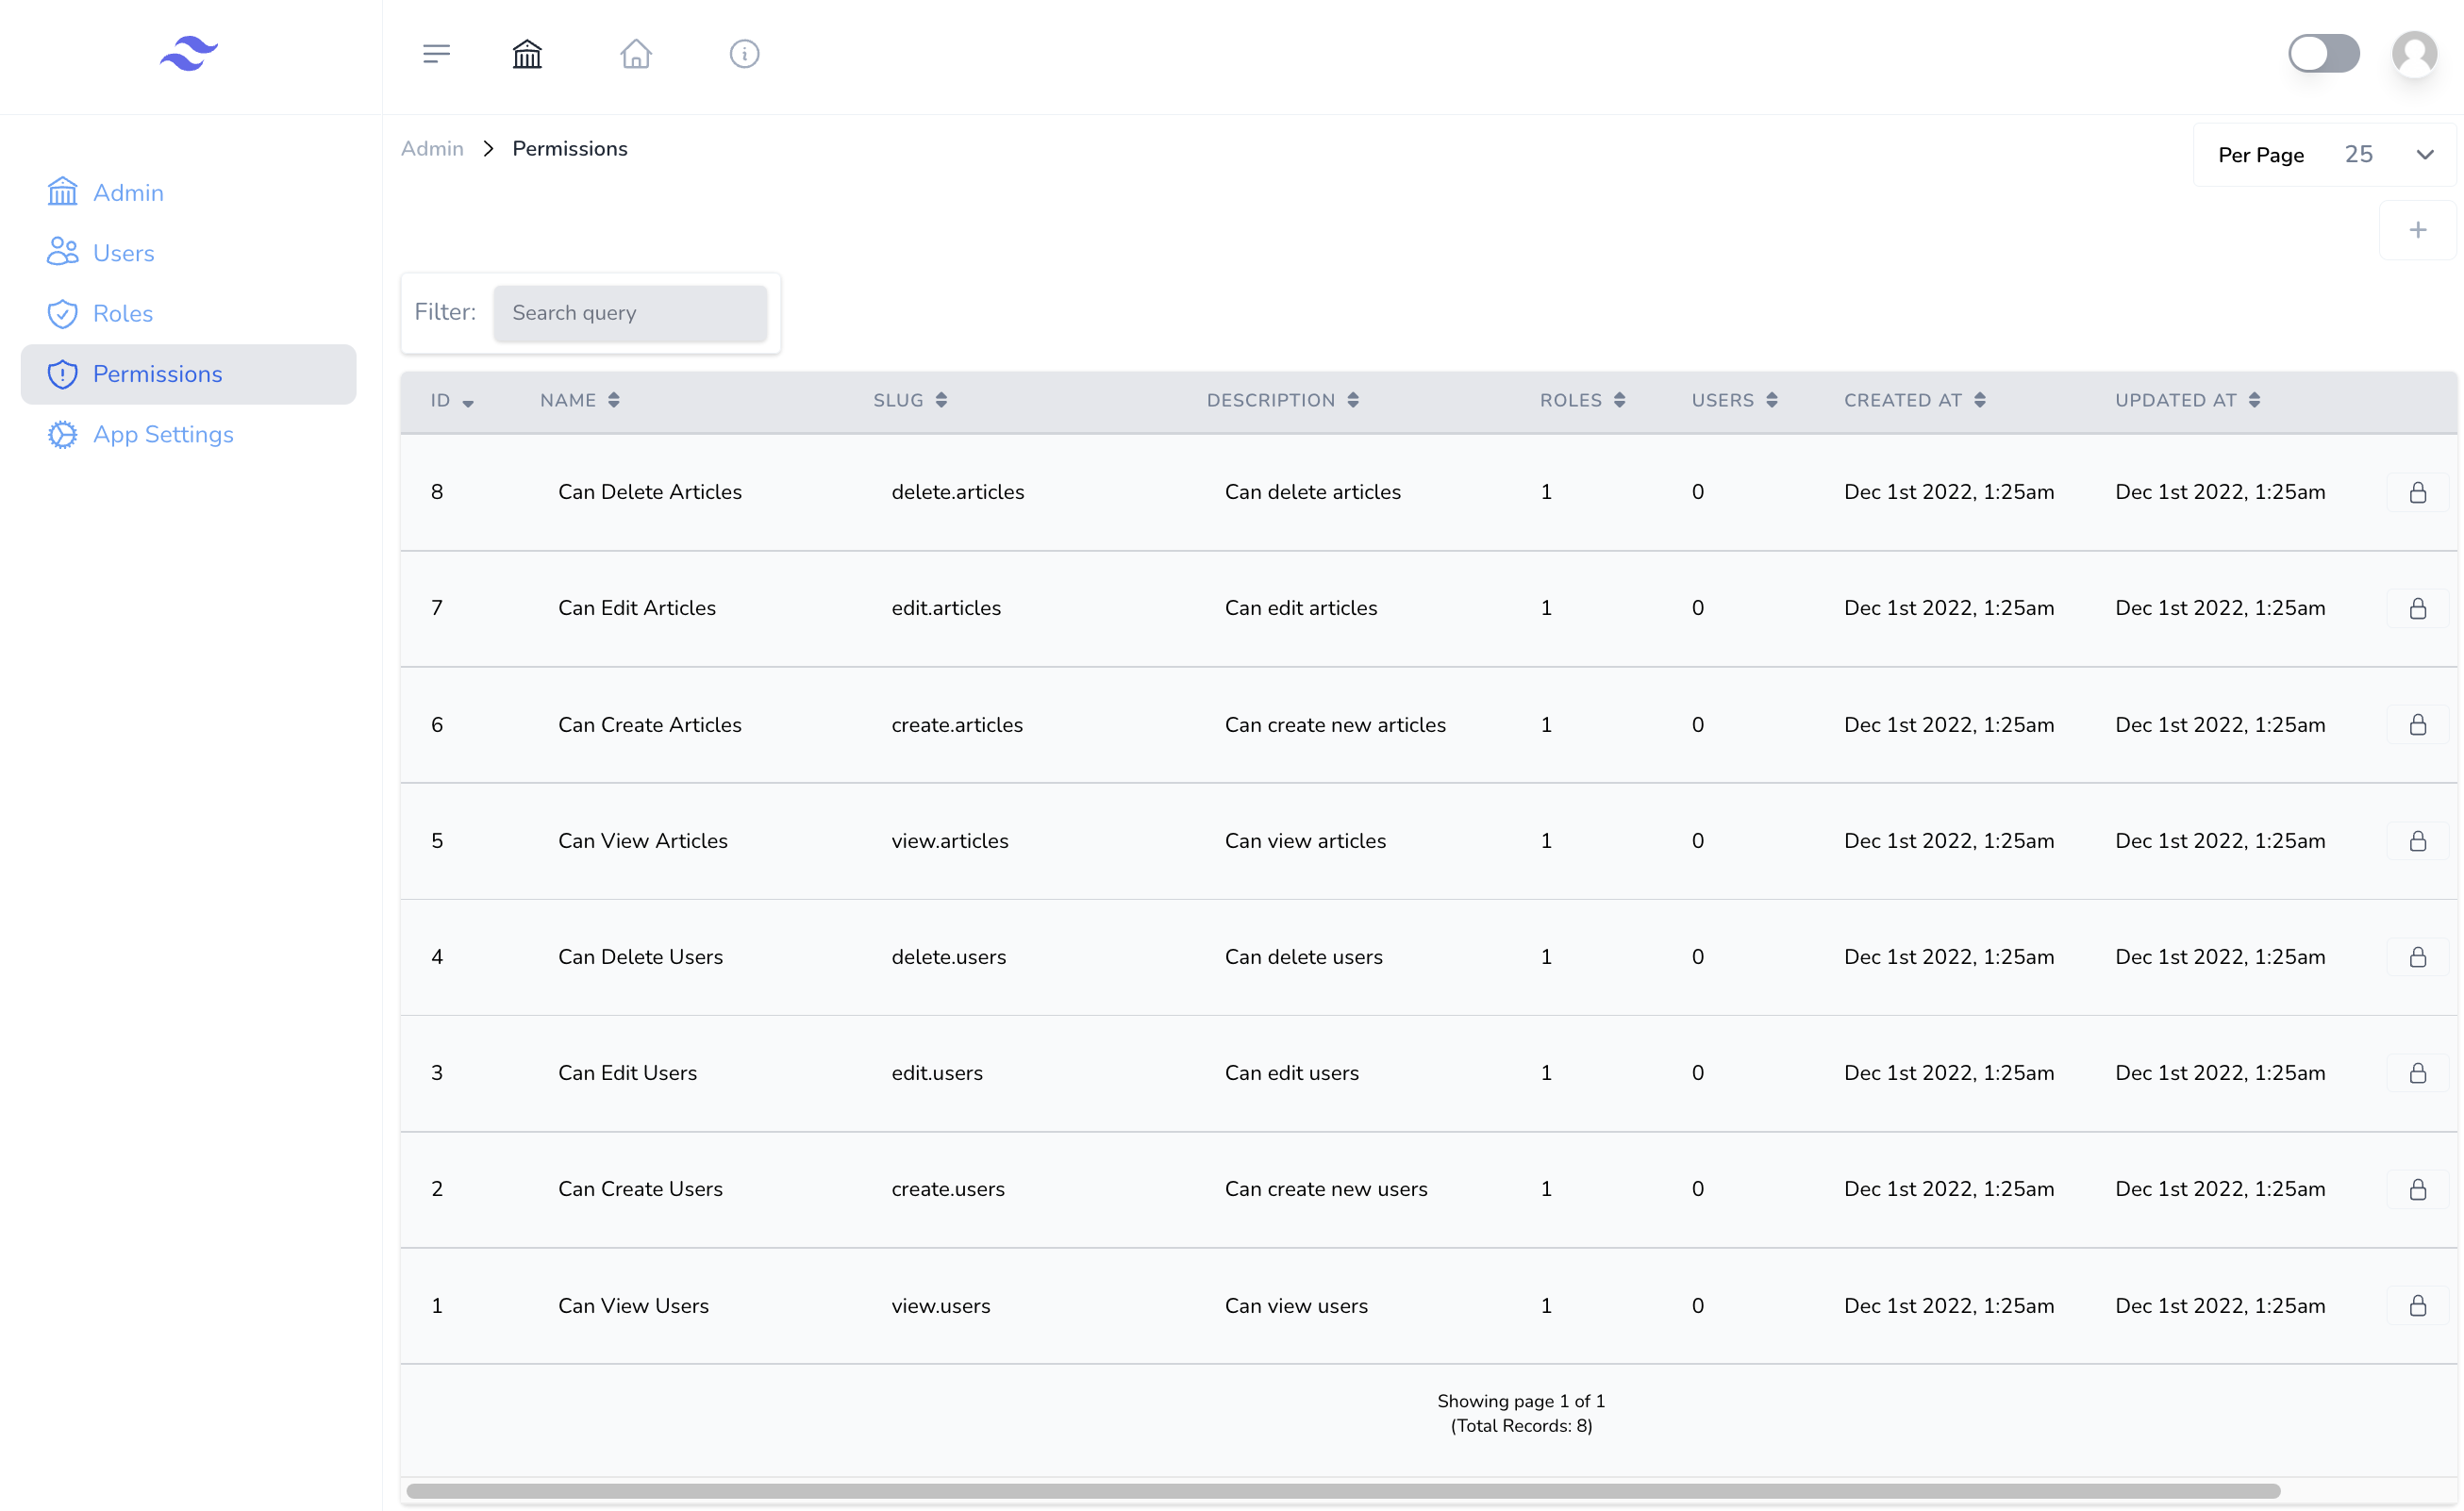Click the lock icon on the create.articles row
This screenshot has height=1511, width=2464.
[x=2417, y=725]
